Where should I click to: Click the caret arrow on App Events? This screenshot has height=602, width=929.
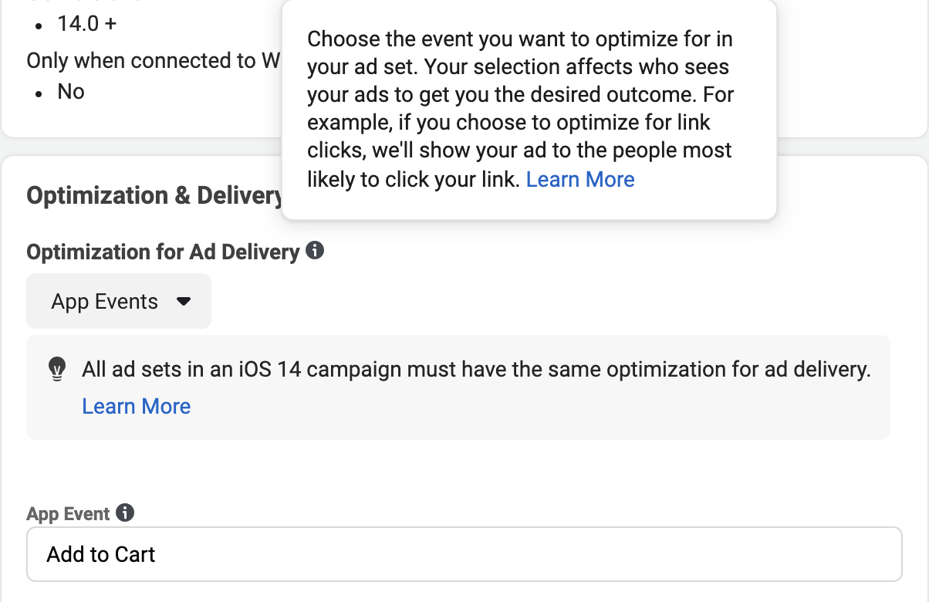184,302
